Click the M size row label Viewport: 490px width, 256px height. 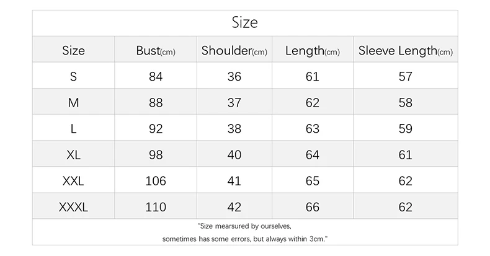(x=73, y=103)
